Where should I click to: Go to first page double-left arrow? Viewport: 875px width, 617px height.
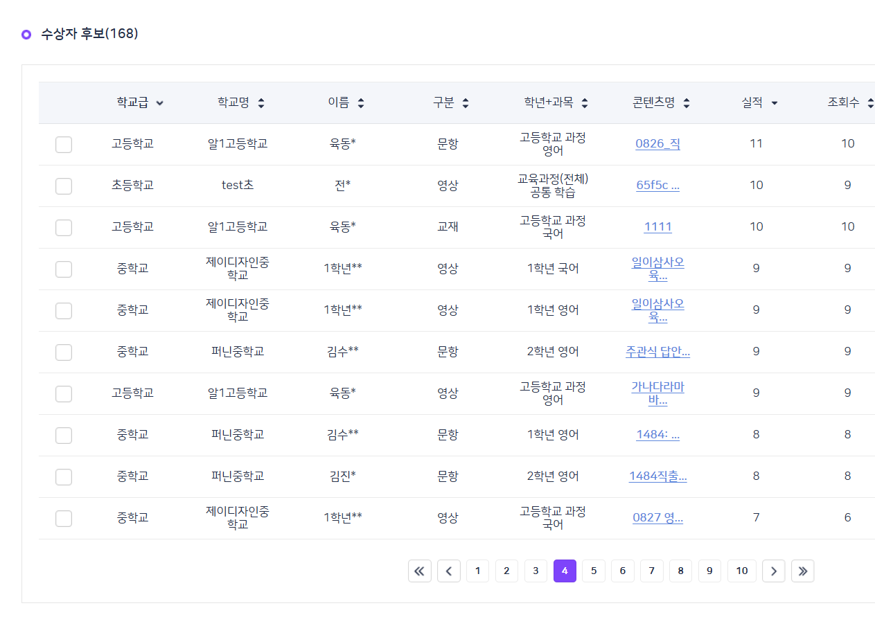[419, 571]
